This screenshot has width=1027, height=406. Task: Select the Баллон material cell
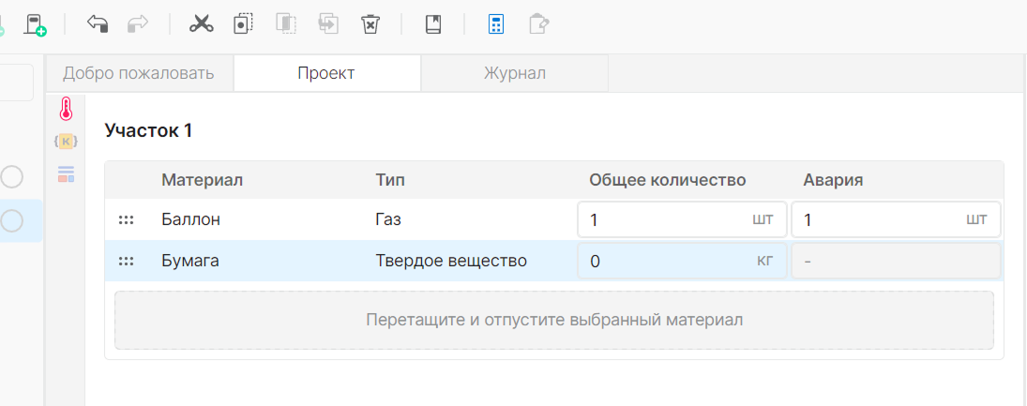(x=190, y=220)
